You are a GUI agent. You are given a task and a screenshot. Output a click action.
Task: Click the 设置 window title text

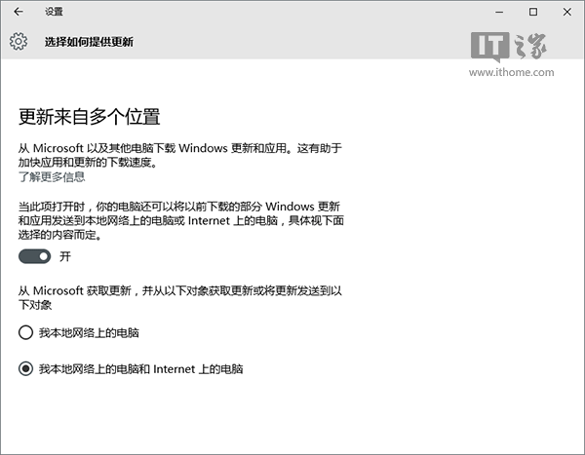(x=54, y=12)
